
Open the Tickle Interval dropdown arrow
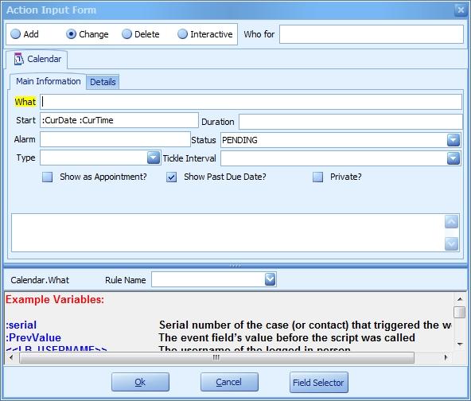(453, 158)
